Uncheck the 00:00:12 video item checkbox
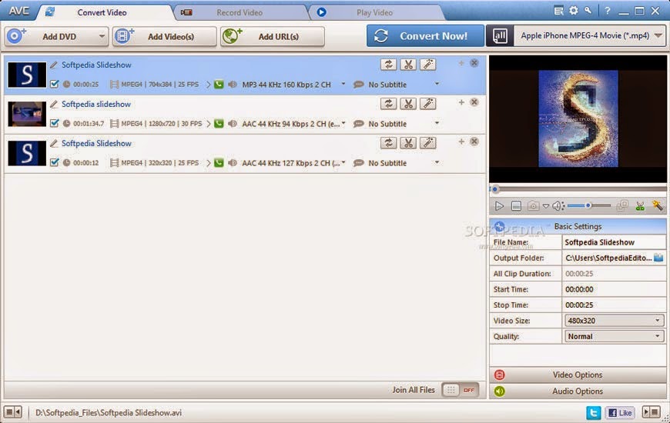This screenshot has height=423, width=670. 54,162
